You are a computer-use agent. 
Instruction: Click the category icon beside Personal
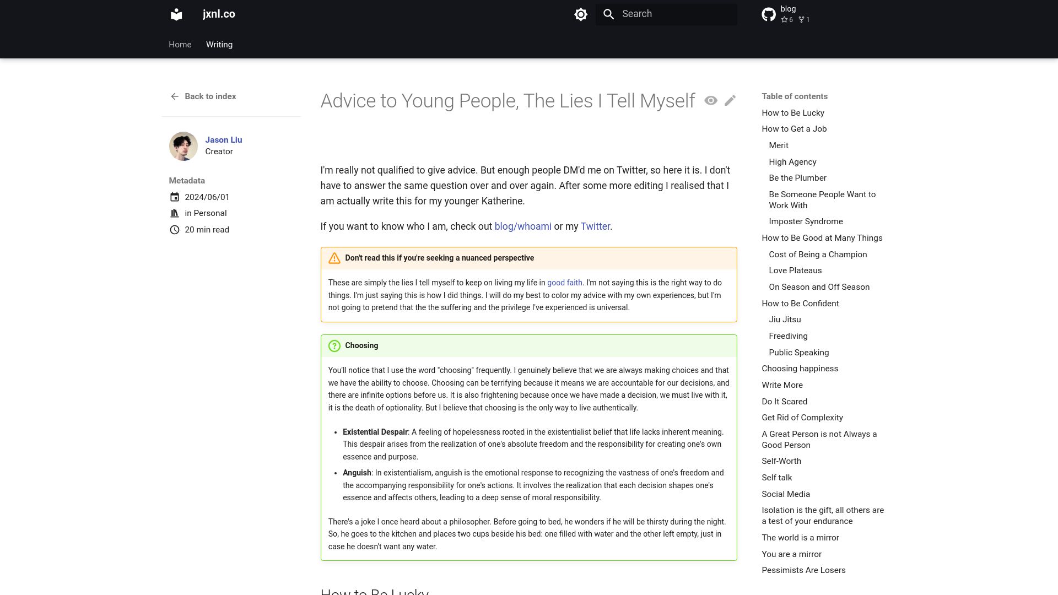pos(175,213)
